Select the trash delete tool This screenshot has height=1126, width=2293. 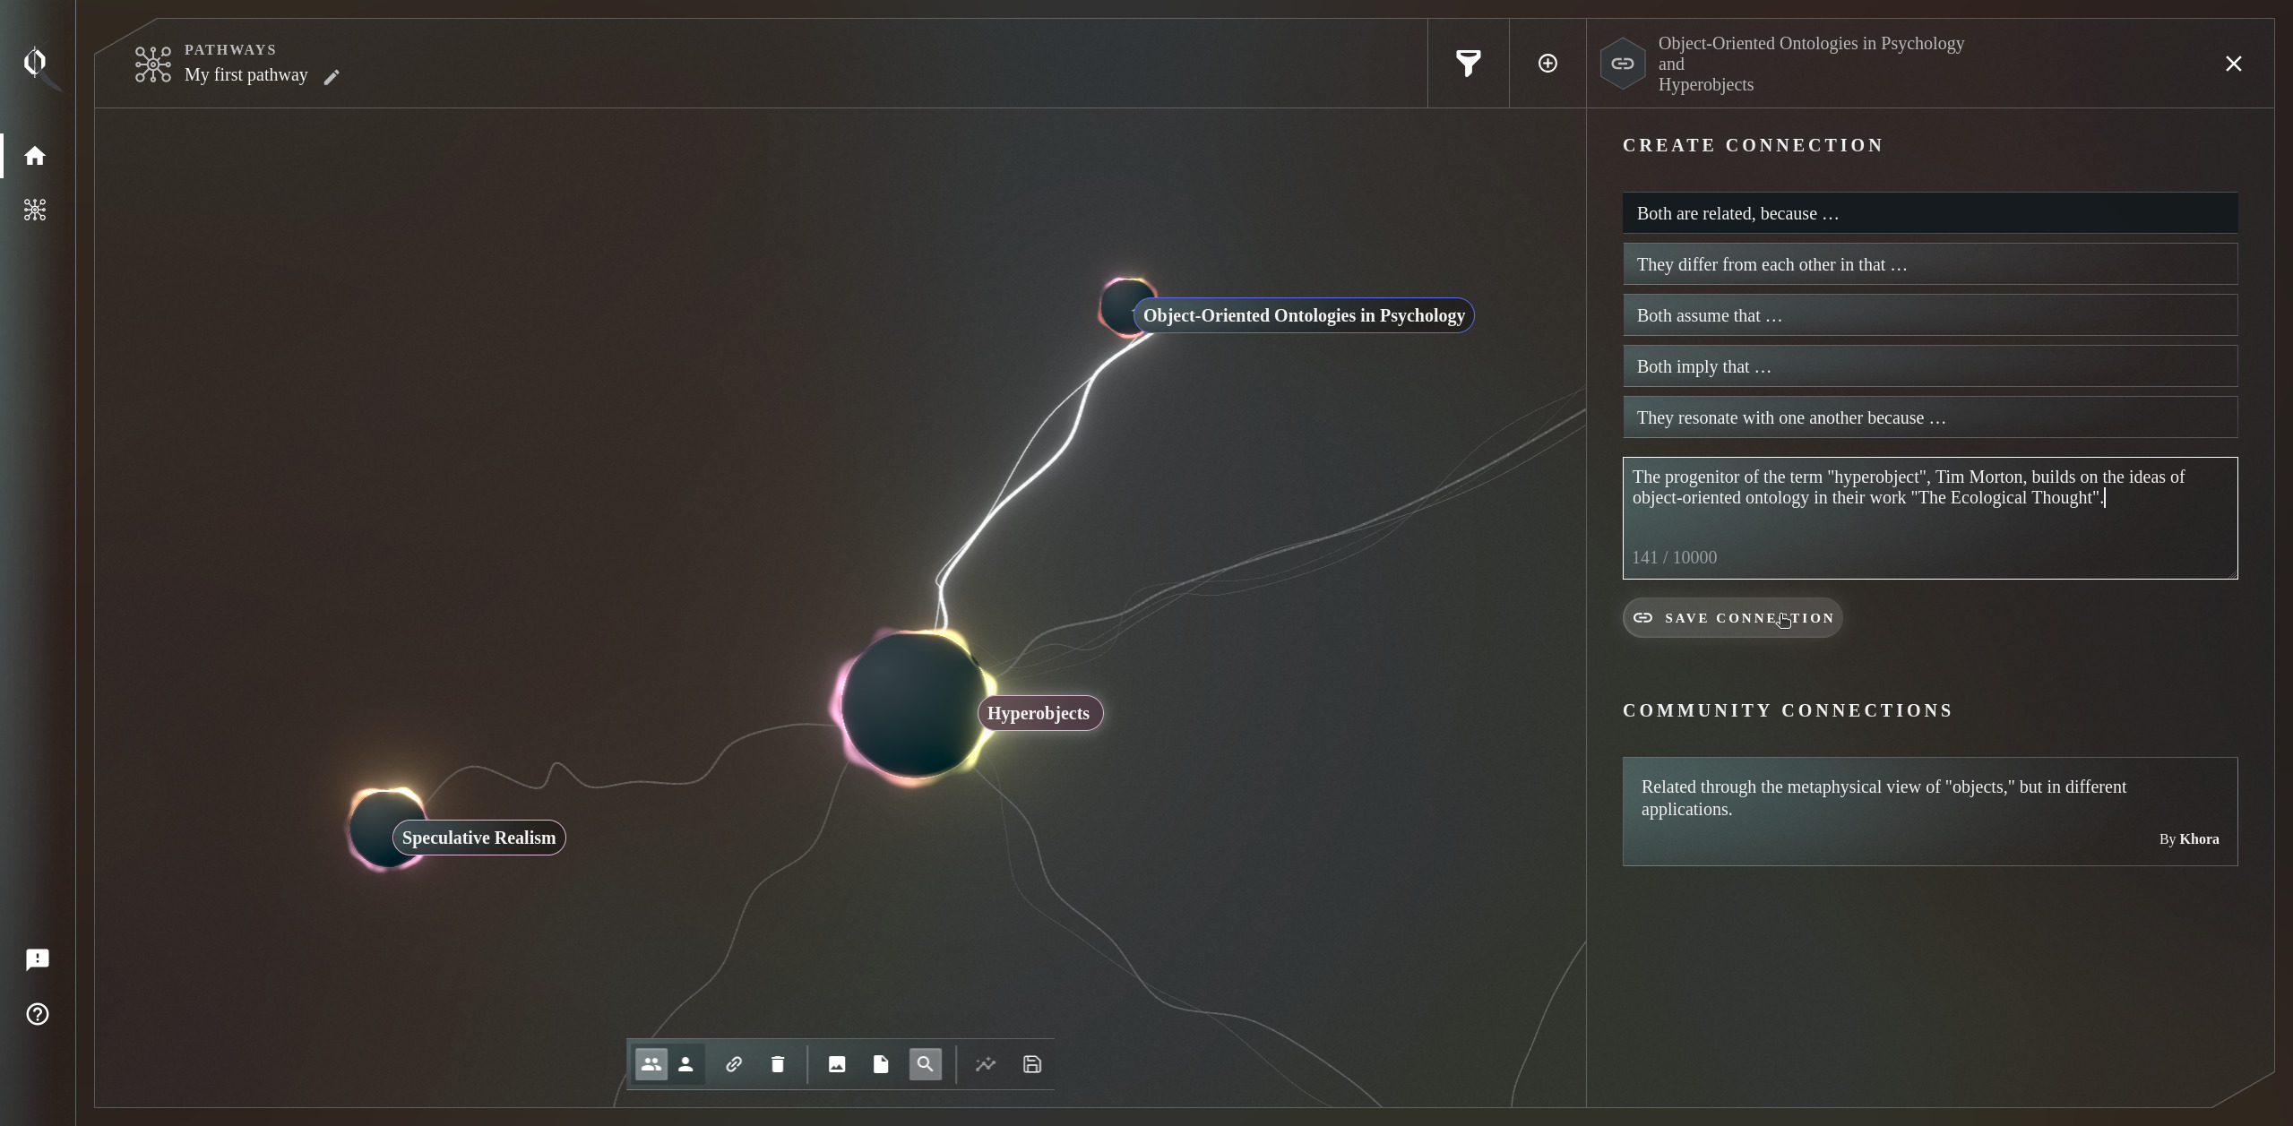(776, 1064)
